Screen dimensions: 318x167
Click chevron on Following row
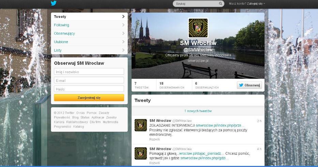(x=123, y=25)
